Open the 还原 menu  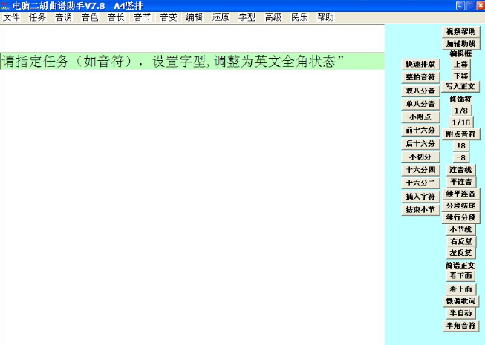[221, 17]
